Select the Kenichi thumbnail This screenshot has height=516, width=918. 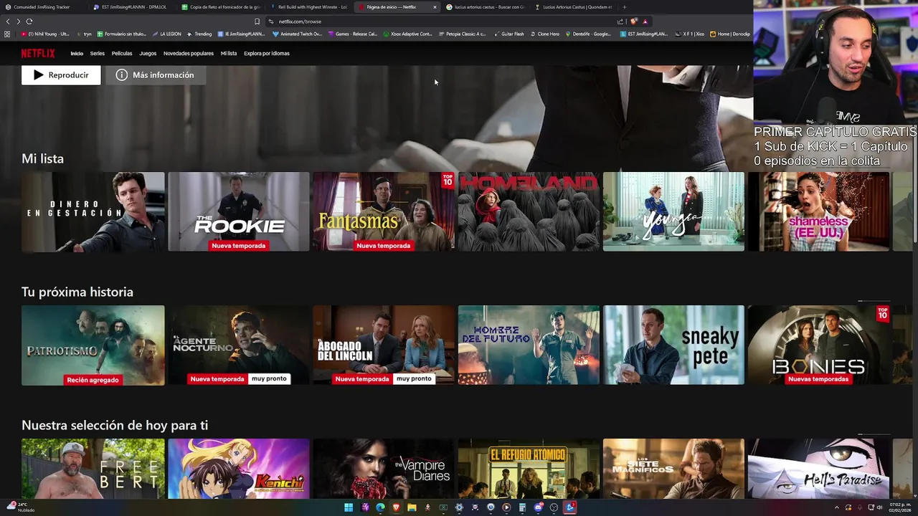point(239,469)
